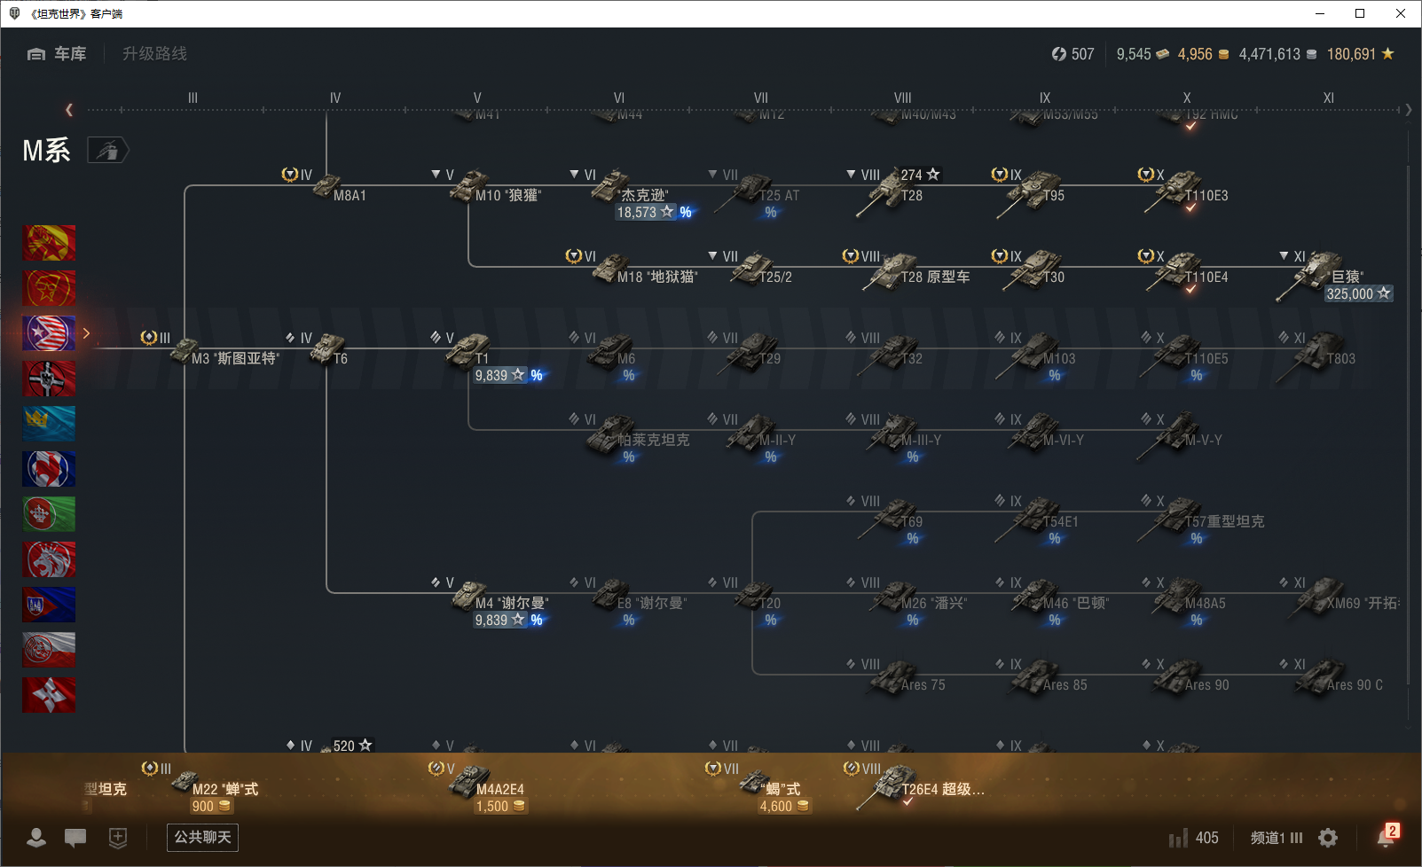Select the T110E5 tank node

[1185, 356]
